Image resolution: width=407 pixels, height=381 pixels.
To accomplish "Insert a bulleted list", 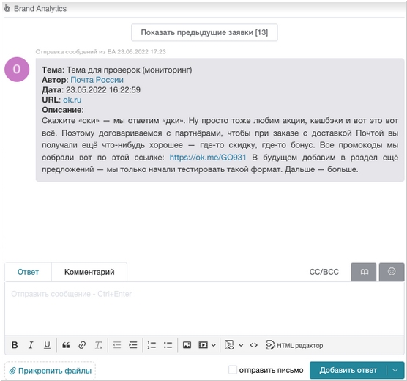I will pos(168,345).
